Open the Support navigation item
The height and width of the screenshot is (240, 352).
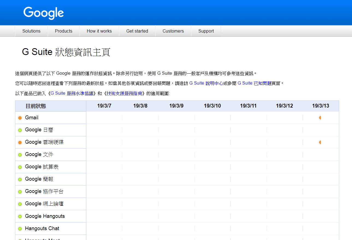[206, 31]
